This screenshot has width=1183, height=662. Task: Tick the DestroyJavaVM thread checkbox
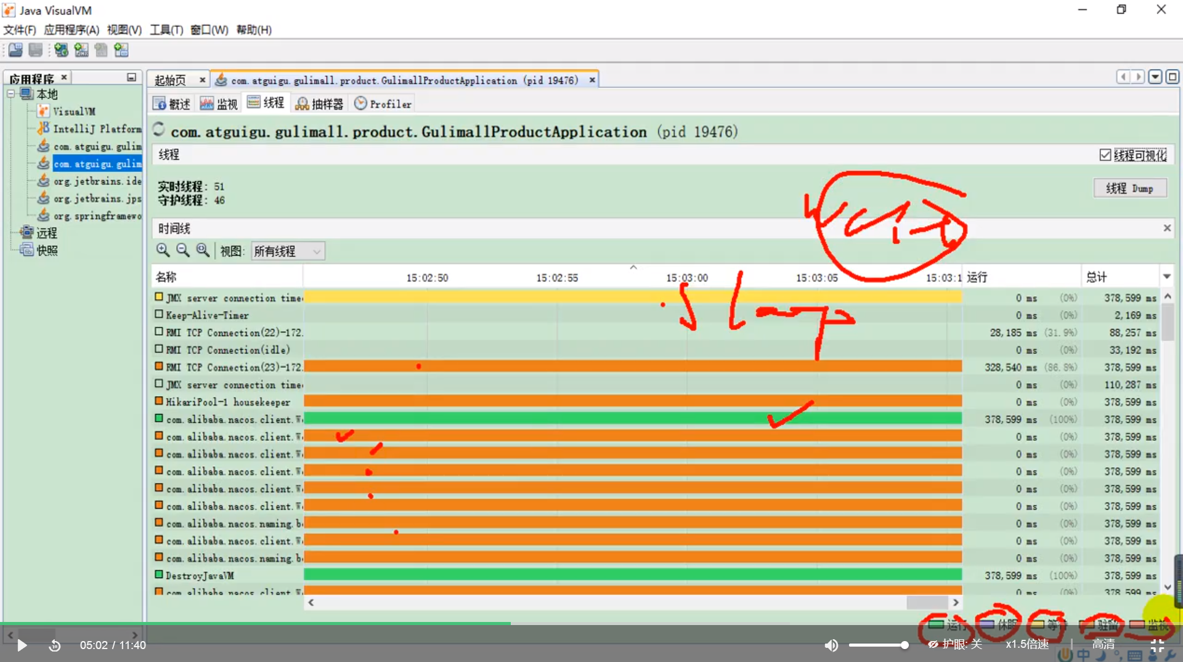tap(159, 575)
